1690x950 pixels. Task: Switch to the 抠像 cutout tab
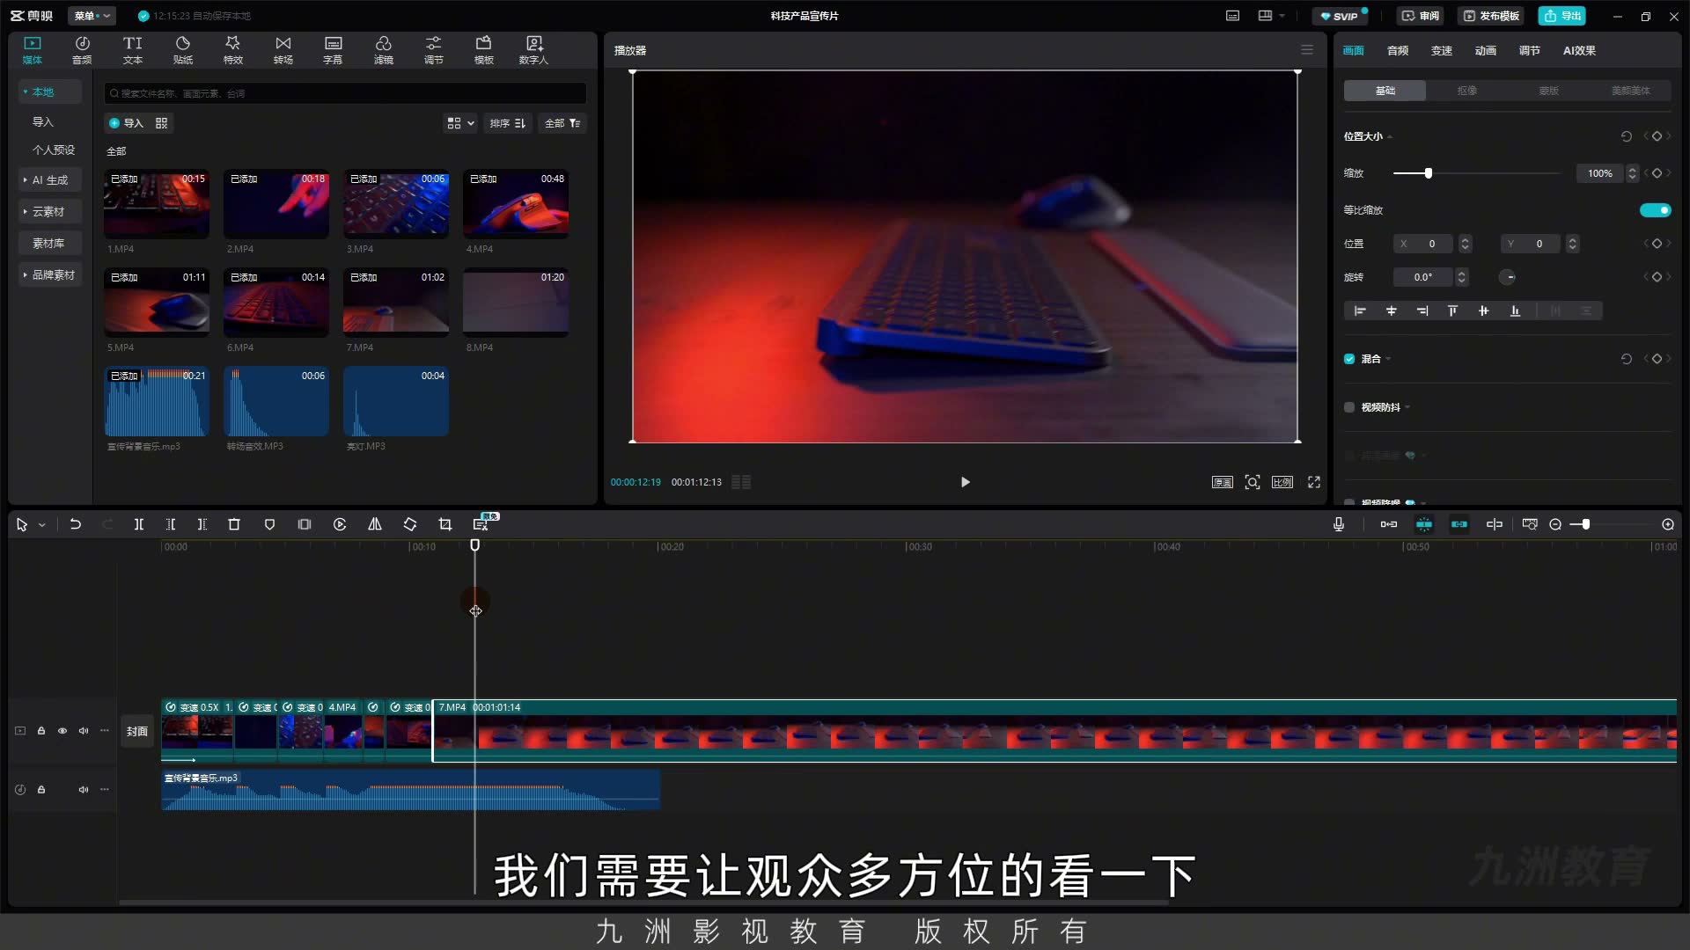pos(1466,91)
